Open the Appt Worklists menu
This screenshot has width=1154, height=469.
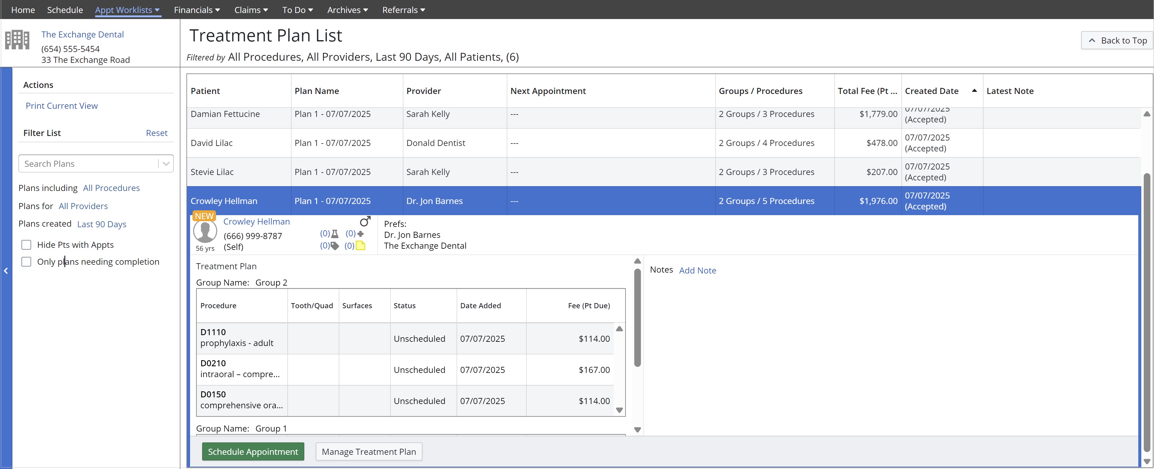(x=127, y=10)
